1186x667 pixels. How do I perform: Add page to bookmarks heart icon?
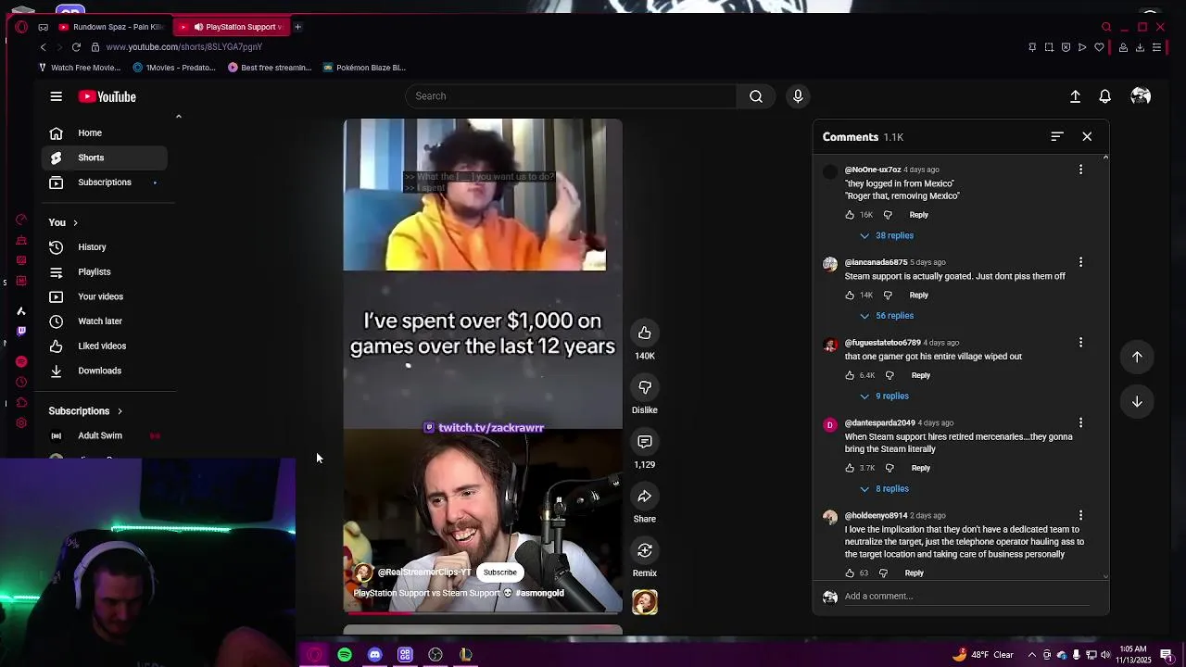point(1099,47)
